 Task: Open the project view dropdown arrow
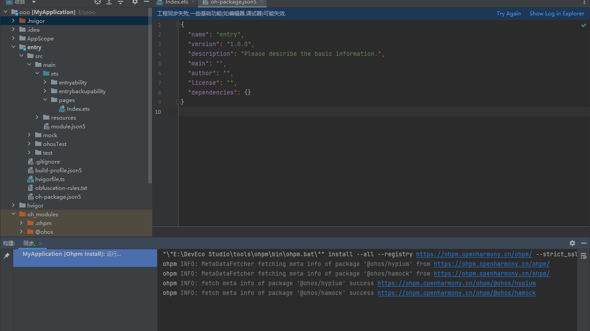pos(34,2)
